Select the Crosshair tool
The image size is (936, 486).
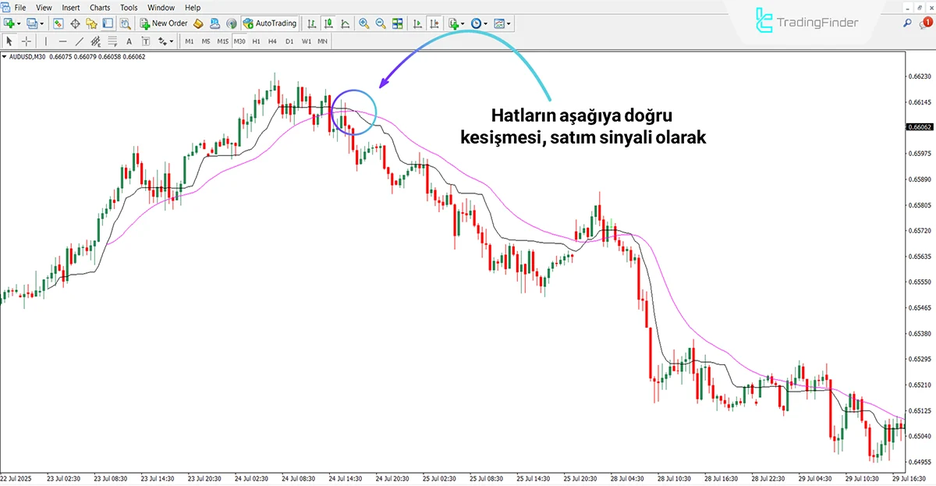click(27, 41)
